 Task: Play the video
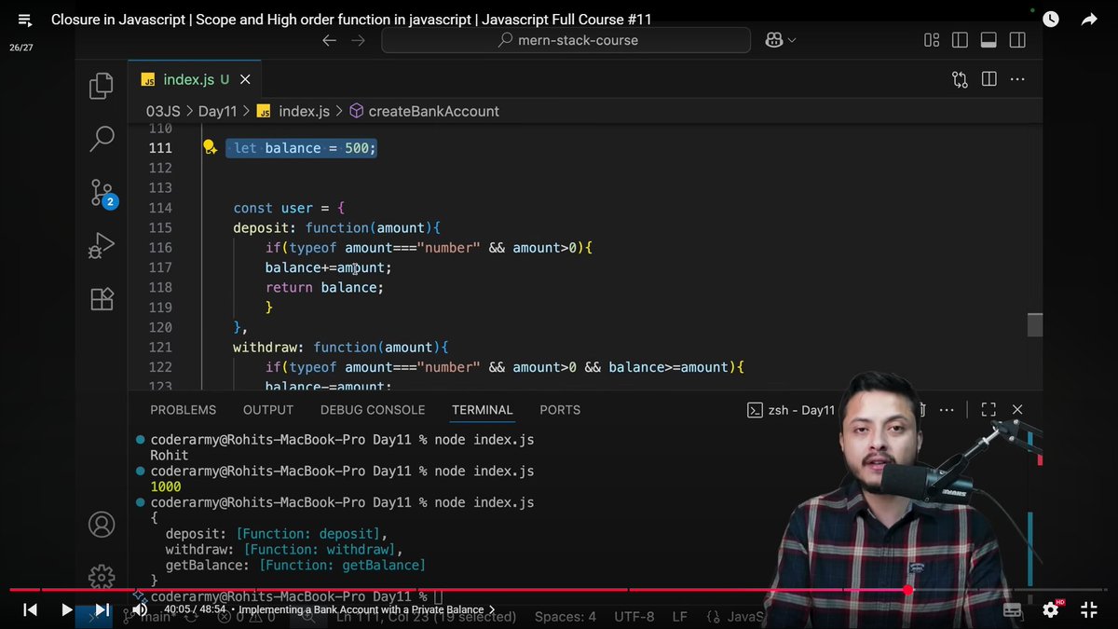pos(66,609)
